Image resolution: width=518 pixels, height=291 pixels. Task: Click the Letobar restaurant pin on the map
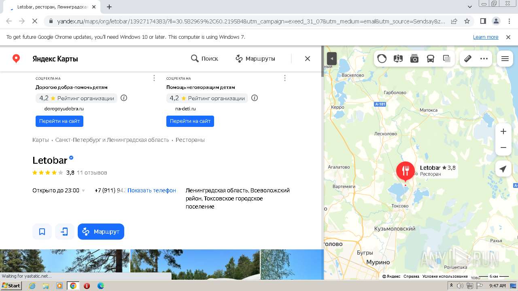pyautogui.click(x=405, y=171)
